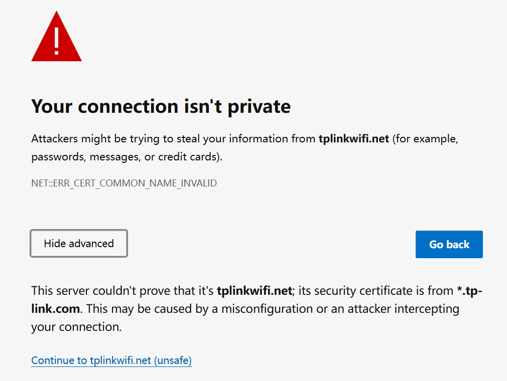Screen dimensions: 507x381
Task: Click the bold tplinkwifi.net text in the warning
Action: pyautogui.click(x=353, y=139)
